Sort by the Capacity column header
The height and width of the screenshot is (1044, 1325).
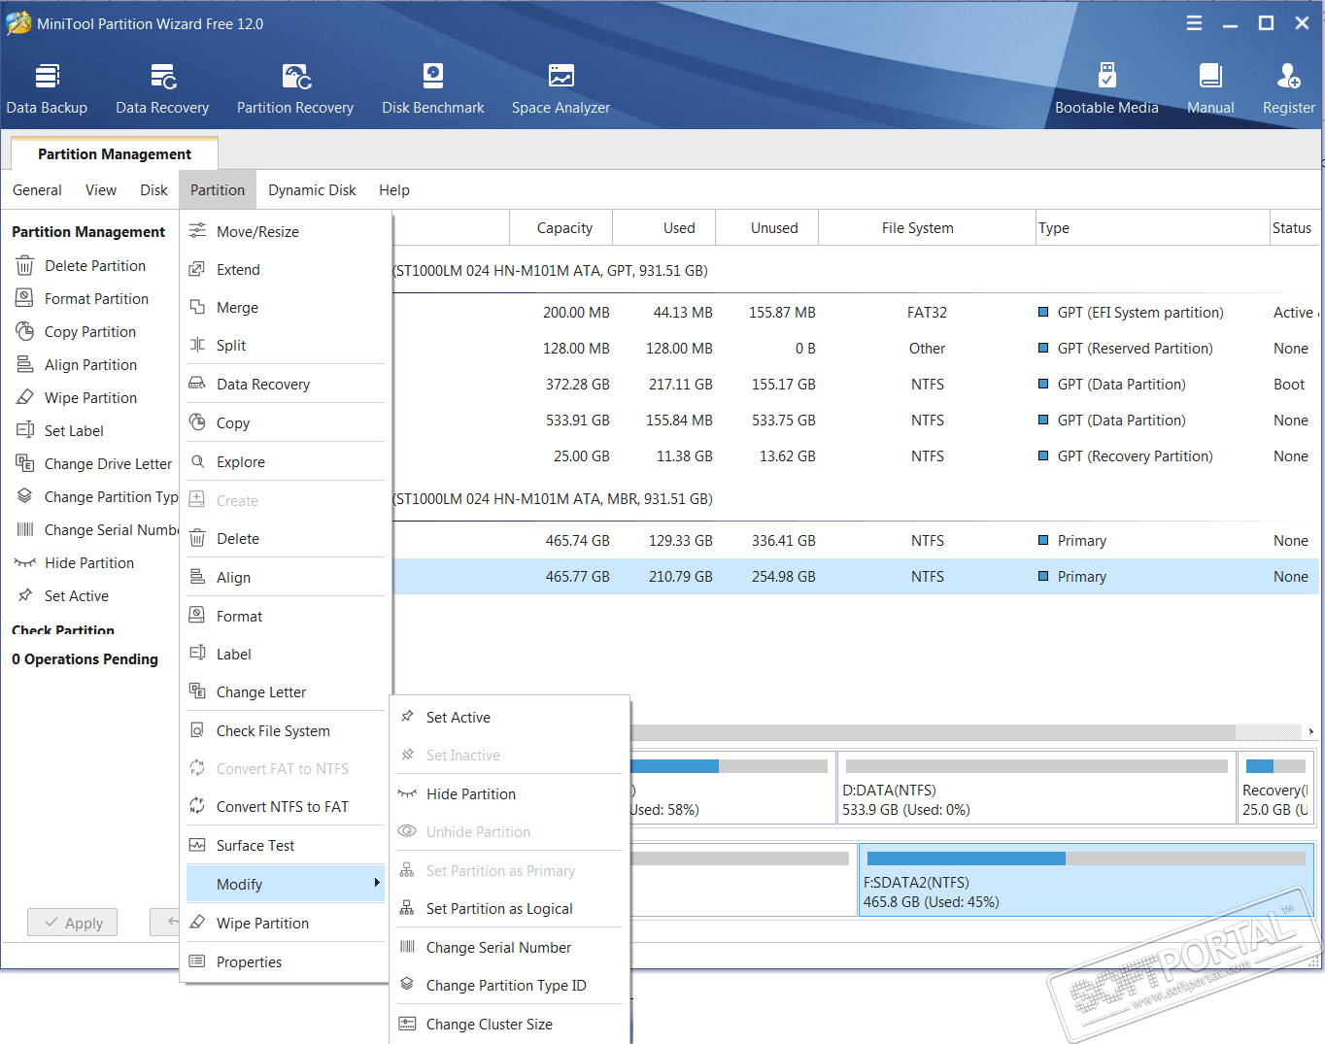pos(564,228)
